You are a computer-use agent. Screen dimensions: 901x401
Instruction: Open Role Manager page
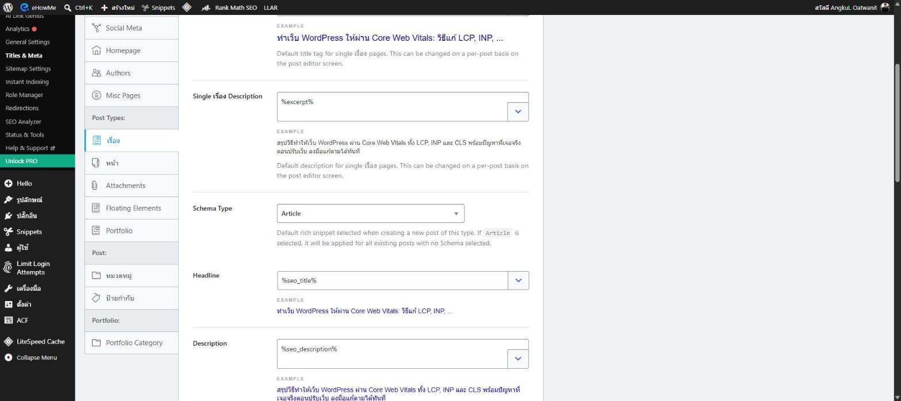coord(24,95)
